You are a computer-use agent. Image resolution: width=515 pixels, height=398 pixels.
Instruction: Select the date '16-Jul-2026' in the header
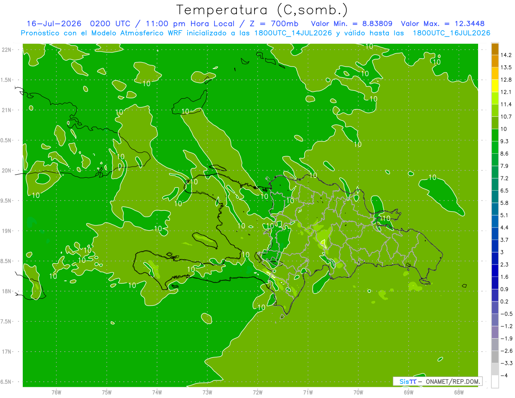[x=54, y=23]
